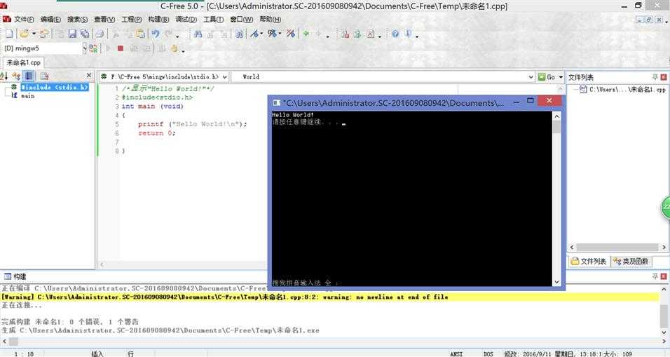Toggle the pin icon of Build output panel
670x357 pixels.
point(655,276)
